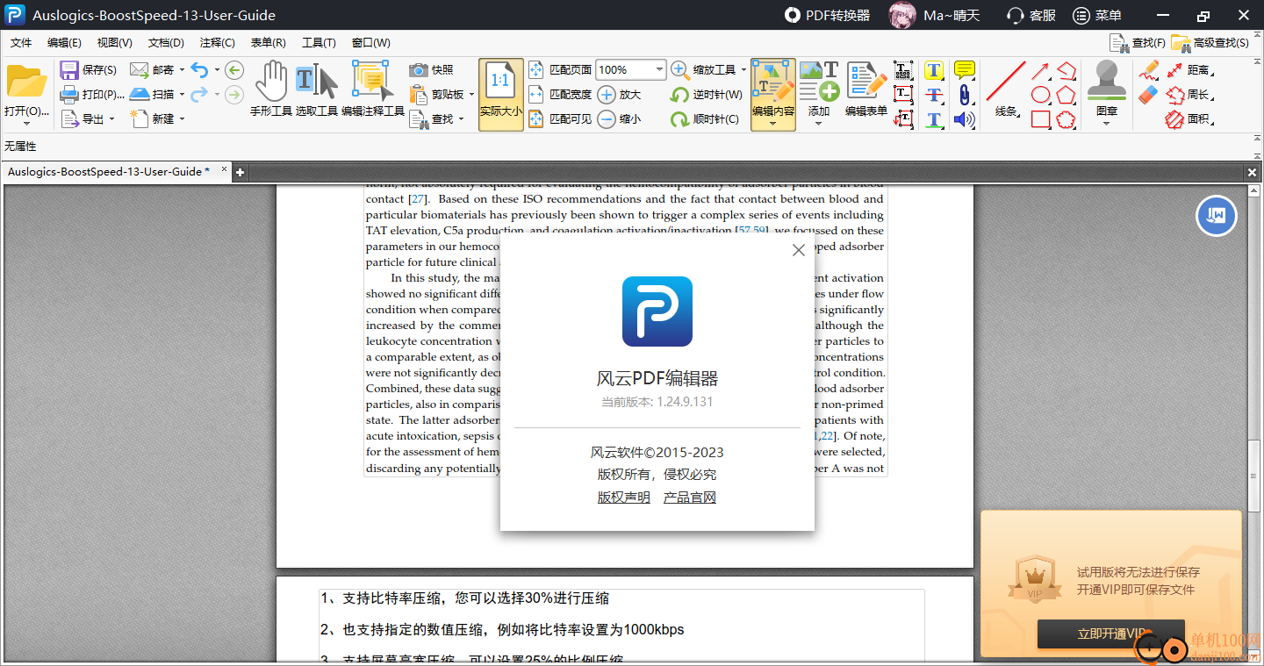Select the Strikethrough text tool
1264x666 pixels.
pos(934,95)
